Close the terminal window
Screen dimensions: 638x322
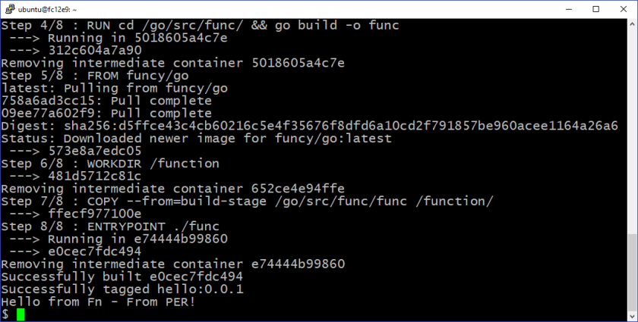[623, 8]
